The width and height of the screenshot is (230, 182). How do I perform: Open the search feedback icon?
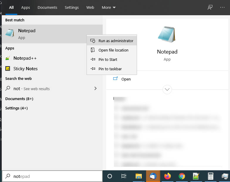pyautogui.click(x=210, y=7)
